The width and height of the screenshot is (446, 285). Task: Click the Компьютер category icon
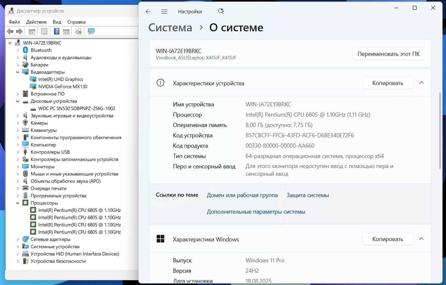(x=25, y=145)
